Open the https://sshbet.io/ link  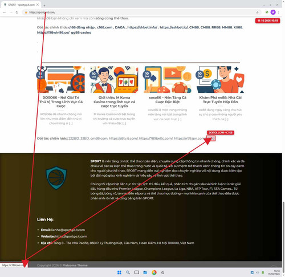(174, 27)
